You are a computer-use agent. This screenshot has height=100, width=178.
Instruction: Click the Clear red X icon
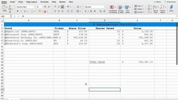(x=149, y=12)
